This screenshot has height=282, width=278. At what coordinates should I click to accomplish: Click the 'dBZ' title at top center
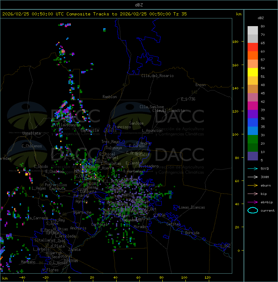[139, 5]
